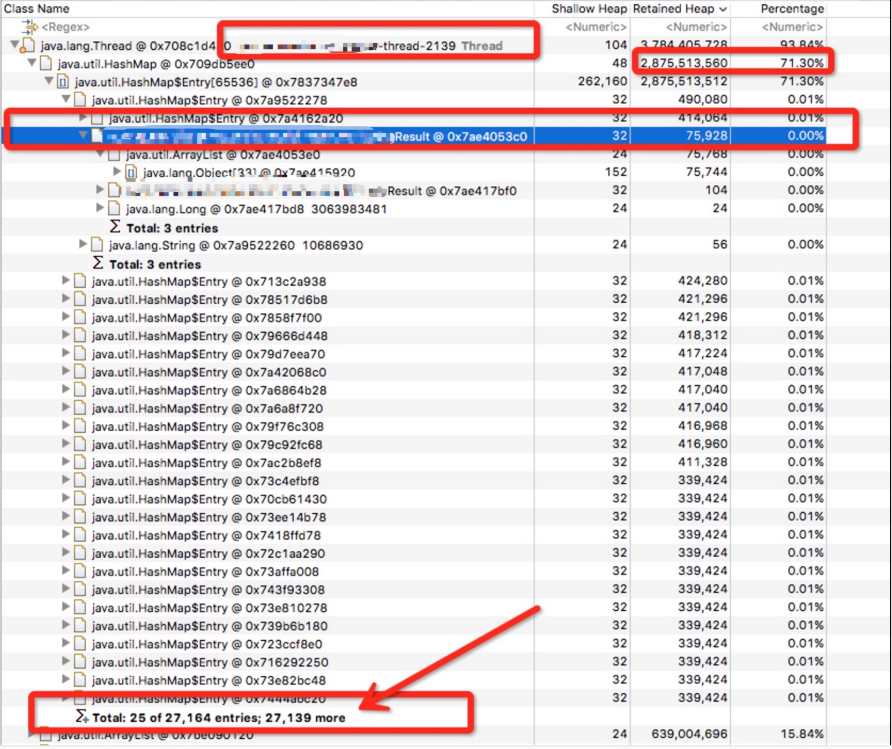Collapse the java.util.HashMap @ 0x709db5ee0 node

(32, 63)
